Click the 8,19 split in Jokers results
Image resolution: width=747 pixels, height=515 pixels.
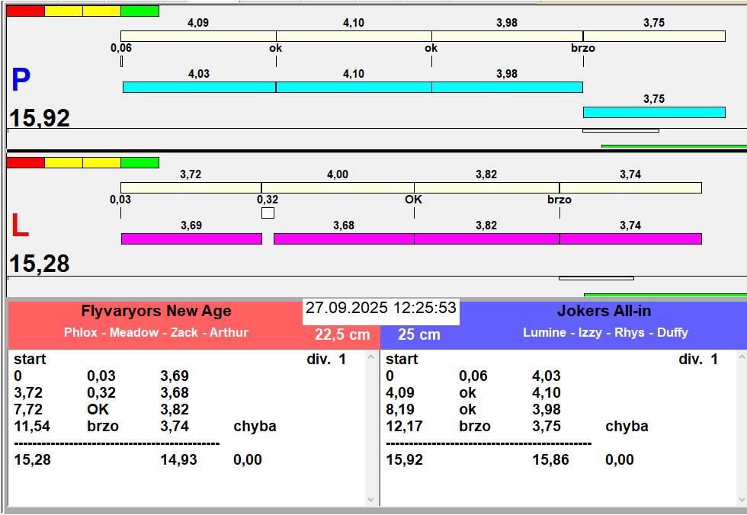tap(400, 409)
